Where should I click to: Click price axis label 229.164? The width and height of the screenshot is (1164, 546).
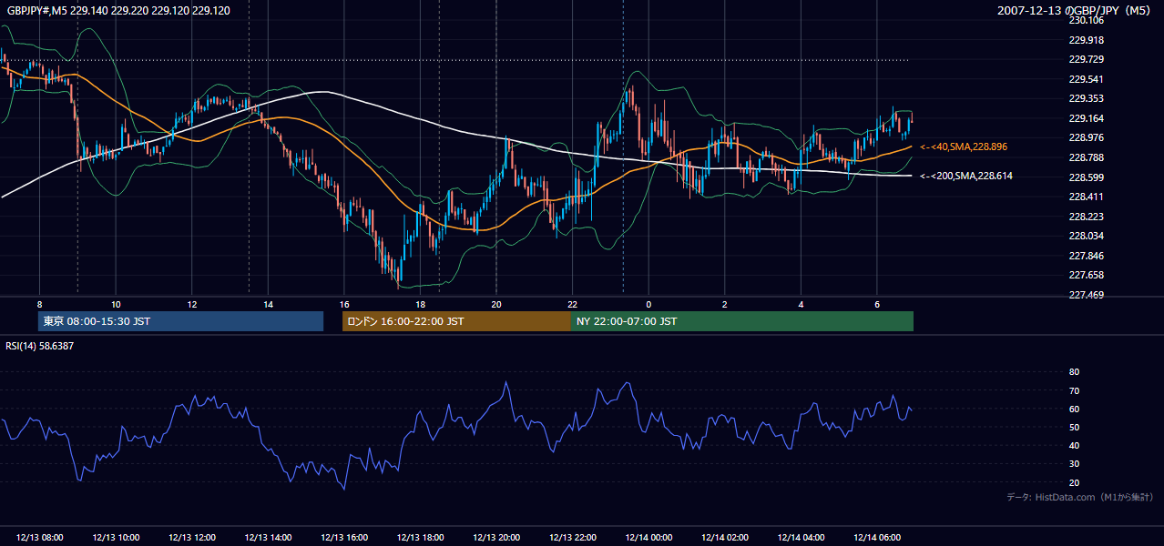click(1085, 118)
